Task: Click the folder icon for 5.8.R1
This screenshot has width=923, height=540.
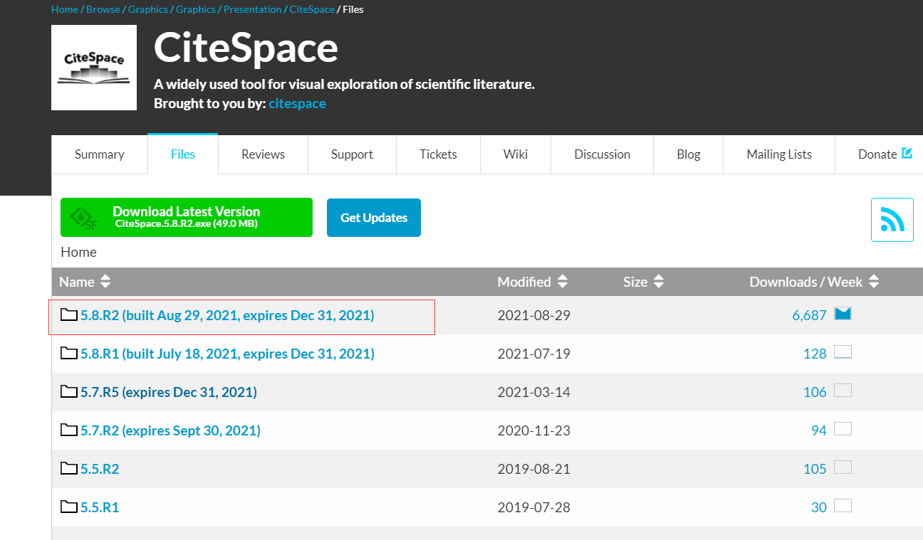Action: point(69,353)
